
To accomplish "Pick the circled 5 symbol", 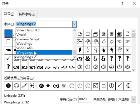I will point(120,67).
